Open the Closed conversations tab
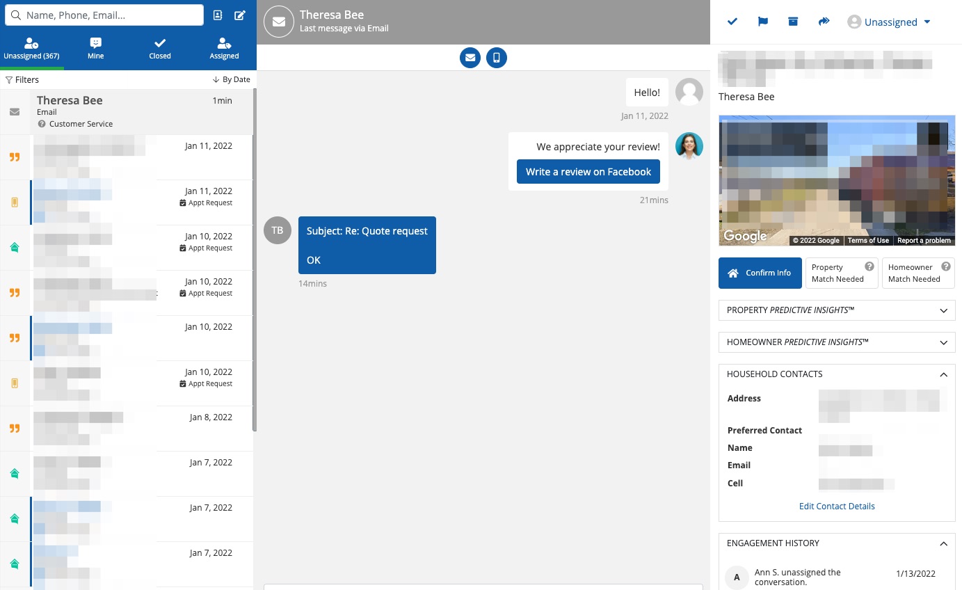The height and width of the screenshot is (590, 962). tap(160, 49)
